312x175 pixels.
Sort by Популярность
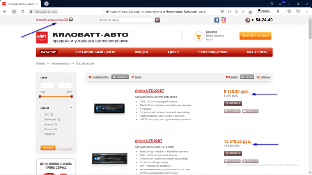[99, 77]
